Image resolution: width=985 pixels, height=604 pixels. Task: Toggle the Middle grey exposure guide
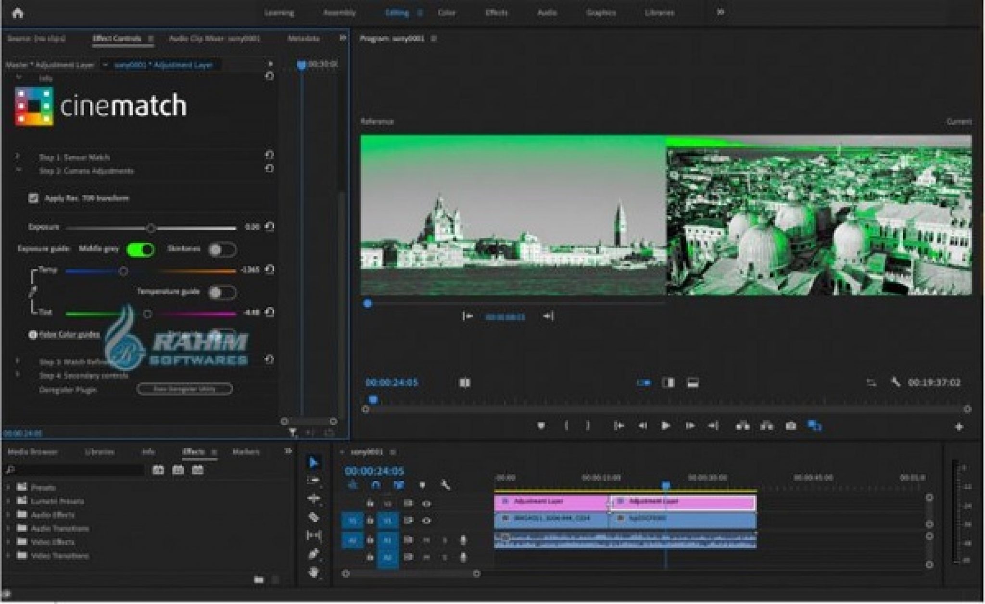pyautogui.click(x=140, y=250)
